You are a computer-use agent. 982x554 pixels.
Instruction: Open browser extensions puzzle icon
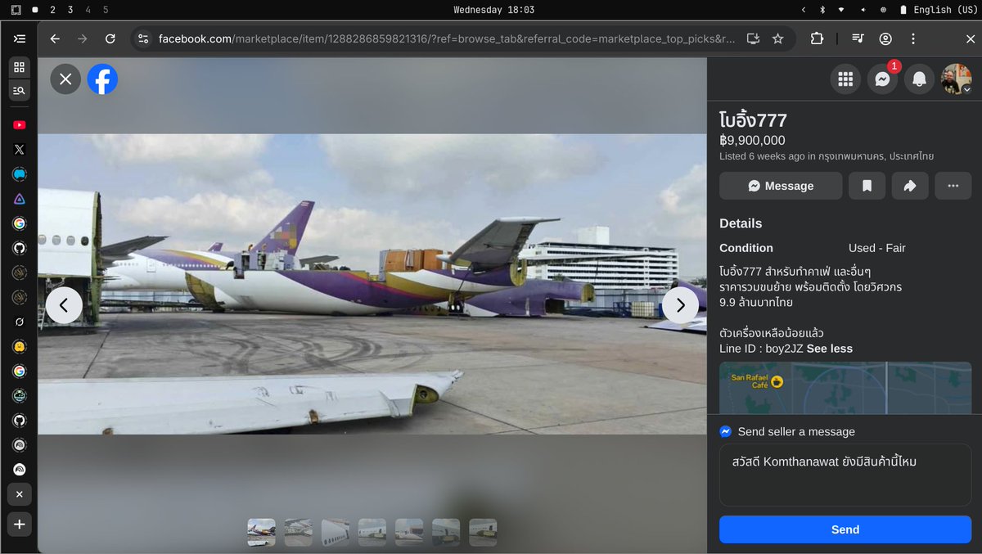pyautogui.click(x=817, y=38)
